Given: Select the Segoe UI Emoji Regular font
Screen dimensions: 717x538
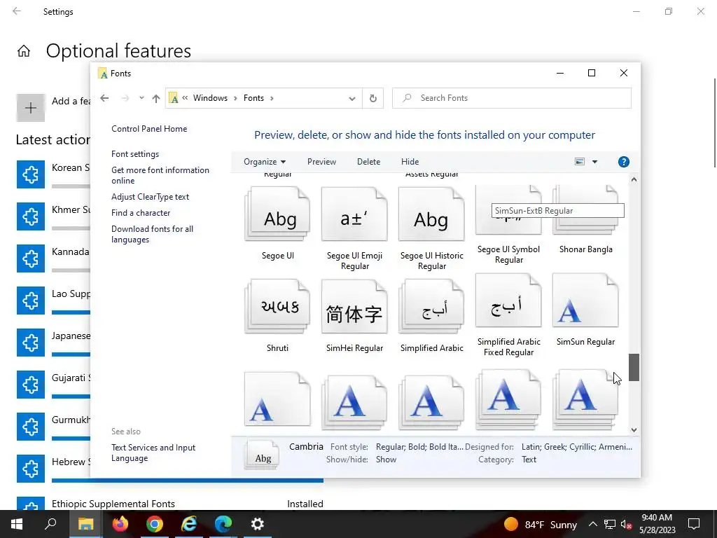Looking at the screenshot, I should coord(354,214).
